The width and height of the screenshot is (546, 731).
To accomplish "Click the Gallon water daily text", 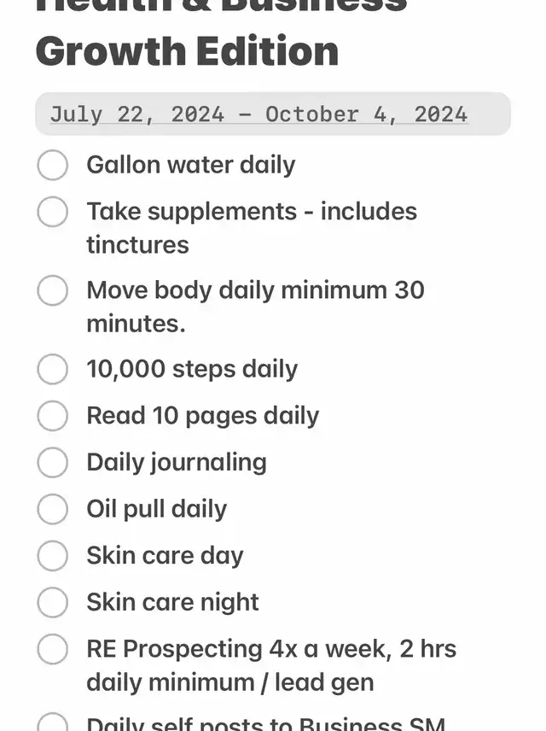I will pyautogui.click(x=190, y=165).
